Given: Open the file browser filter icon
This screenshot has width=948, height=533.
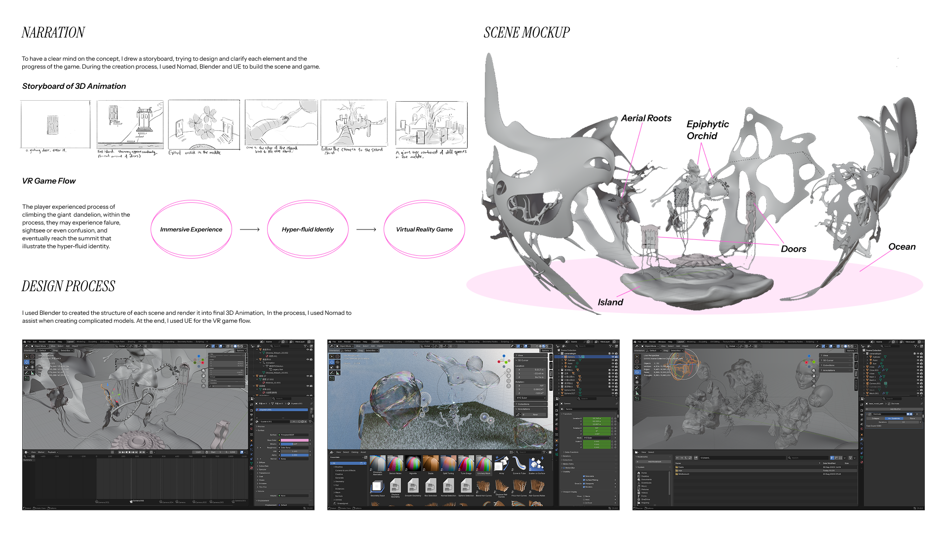Looking at the screenshot, I should point(850,458).
